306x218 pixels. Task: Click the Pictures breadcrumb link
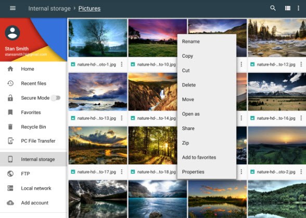tap(90, 8)
